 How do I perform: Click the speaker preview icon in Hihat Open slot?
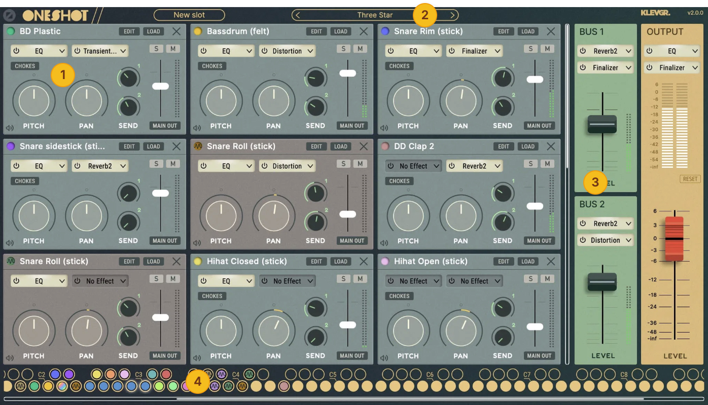pos(384,358)
